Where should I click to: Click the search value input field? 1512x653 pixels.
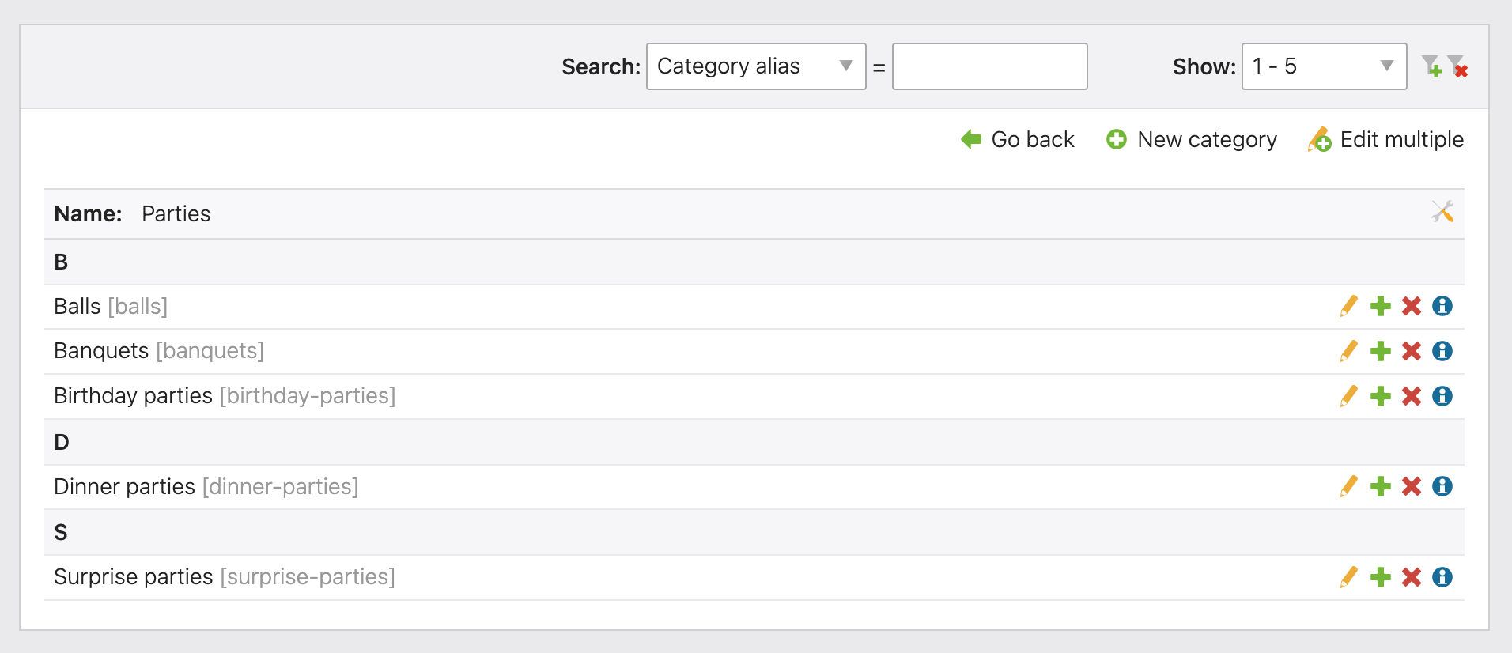989,66
